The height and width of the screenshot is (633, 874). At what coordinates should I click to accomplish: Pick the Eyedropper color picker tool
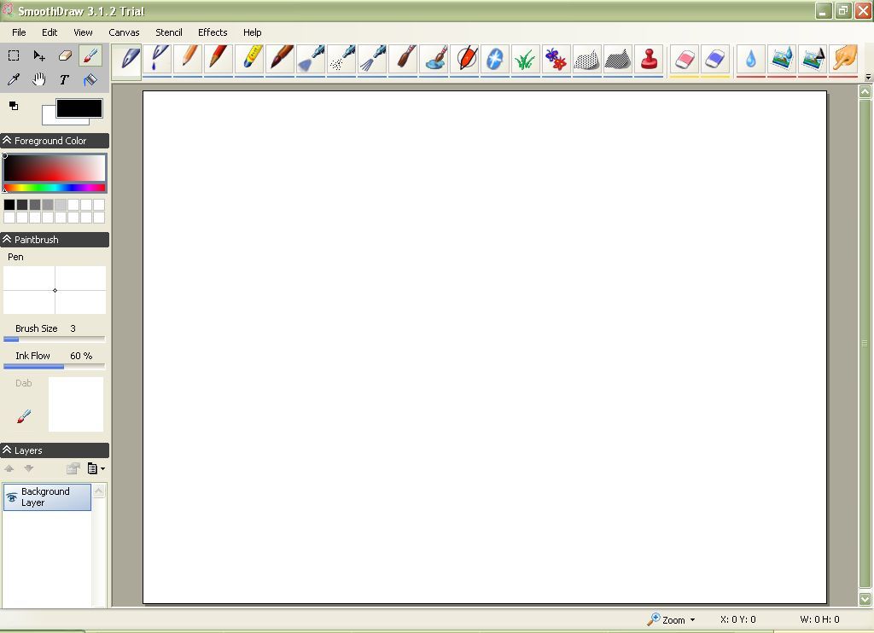12,79
